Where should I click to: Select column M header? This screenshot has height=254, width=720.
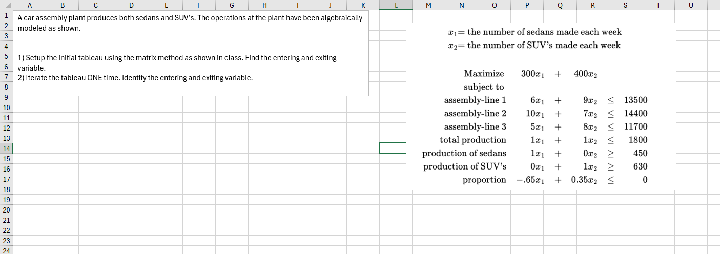(428, 5)
